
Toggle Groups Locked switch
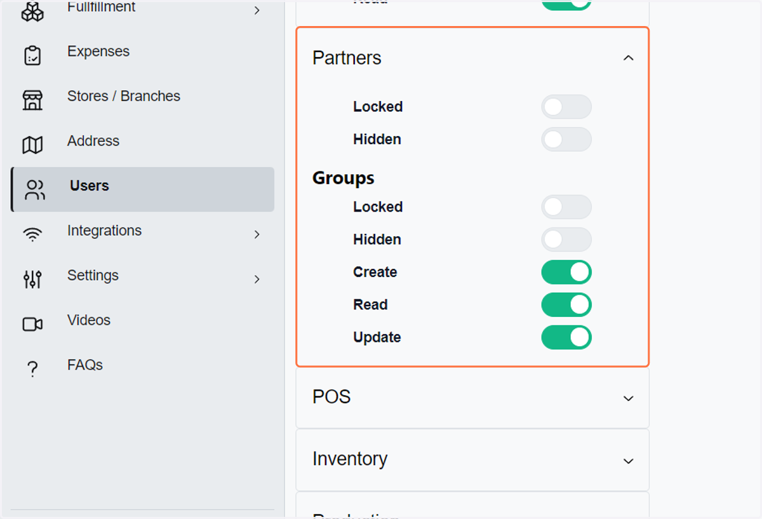tap(566, 207)
